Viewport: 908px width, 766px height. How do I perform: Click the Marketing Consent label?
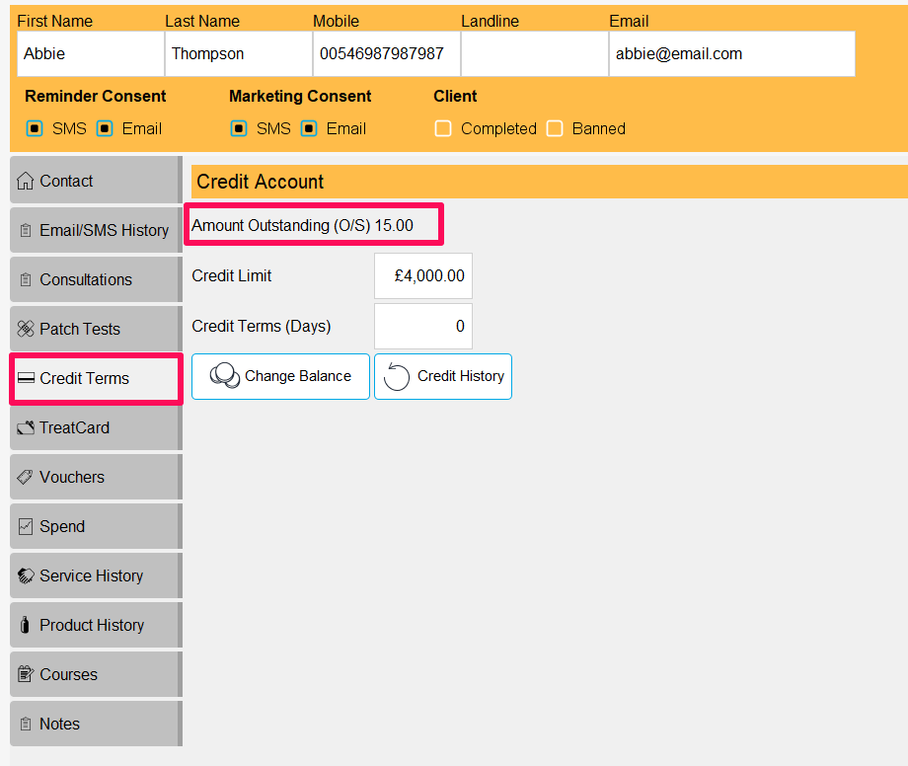(x=300, y=96)
